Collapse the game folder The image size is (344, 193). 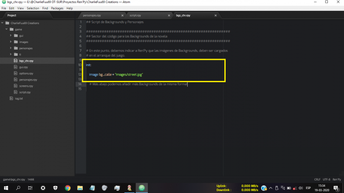click(x=6, y=29)
